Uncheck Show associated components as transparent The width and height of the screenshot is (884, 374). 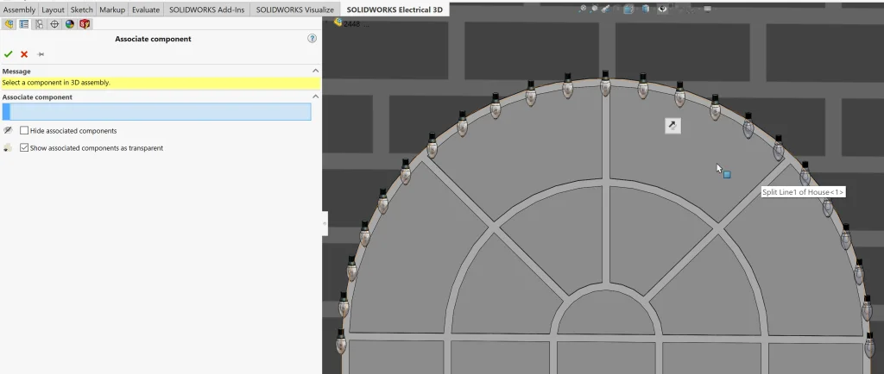pos(24,148)
